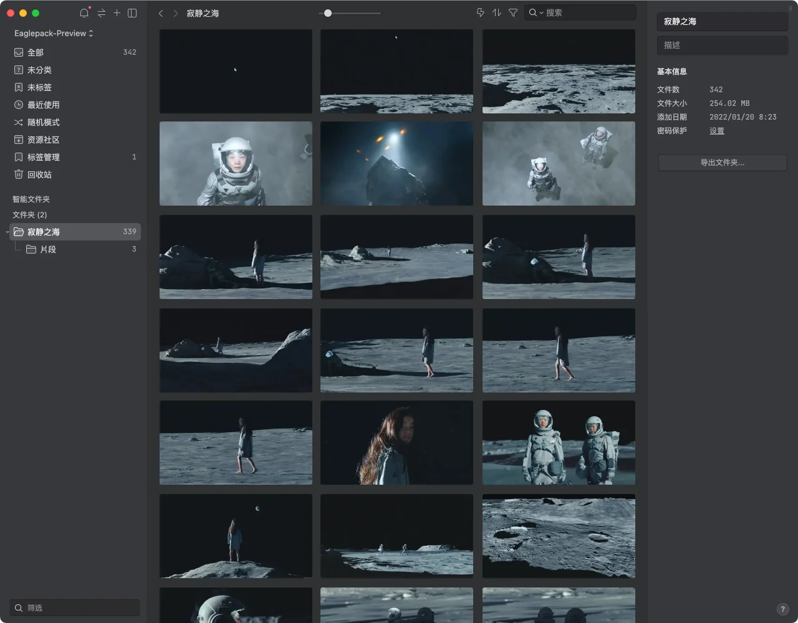Select 未分类 in the sidebar
This screenshot has width=798, height=623.
pos(75,70)
